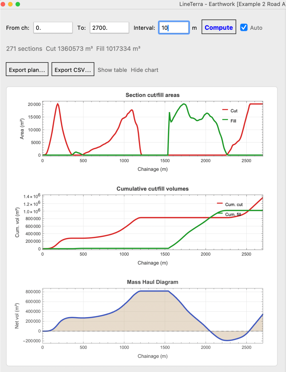Click the Cumulative cut/fill volumes title
The width and height of the screenshot is (286, 372).
pyautogui.click(x=153, y=189)
